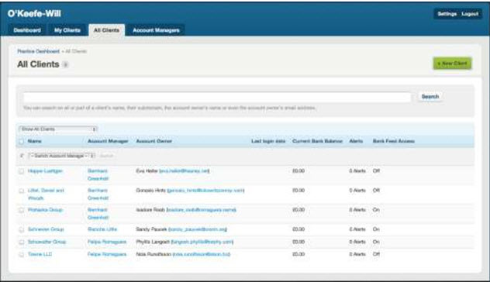Click Phyllis's email link in Schowalter row
Viewport: 490px width, 282px height.
[x=202, y=242]
